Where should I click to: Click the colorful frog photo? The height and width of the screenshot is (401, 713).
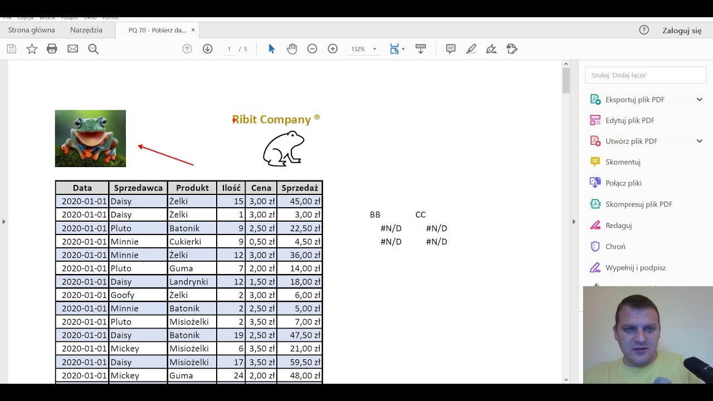(90, 139)
